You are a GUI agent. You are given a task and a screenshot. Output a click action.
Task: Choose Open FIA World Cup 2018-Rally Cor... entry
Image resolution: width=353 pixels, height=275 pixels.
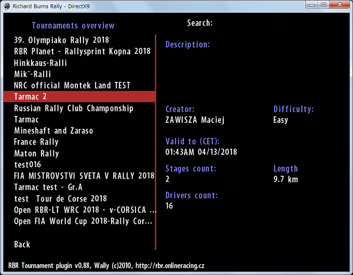[x=83, y=221]
